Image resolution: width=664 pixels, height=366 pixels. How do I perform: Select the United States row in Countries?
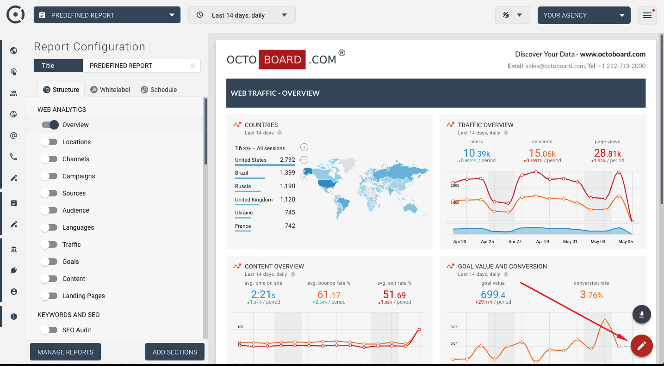point(265,160)
